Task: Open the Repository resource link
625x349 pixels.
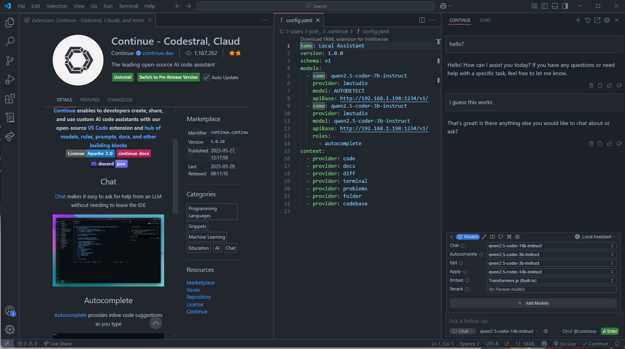Action: pyautogui.click(x=199, y=297)
